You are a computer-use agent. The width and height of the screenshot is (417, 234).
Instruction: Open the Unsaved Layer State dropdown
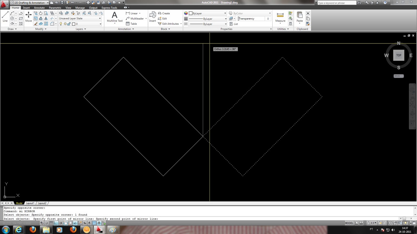point(100,18)
